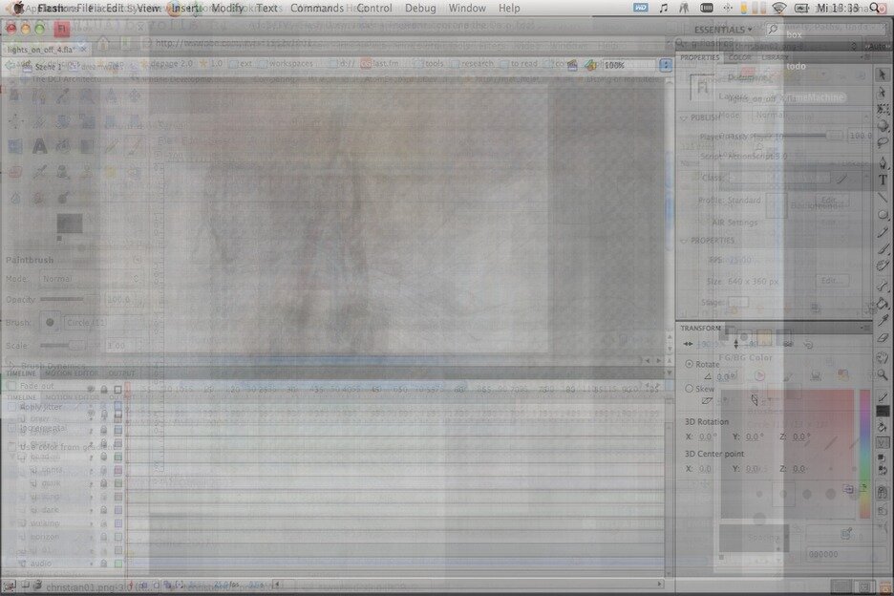Click the Reset transform icon
This screenshot has height=596, width=894.
808,344
